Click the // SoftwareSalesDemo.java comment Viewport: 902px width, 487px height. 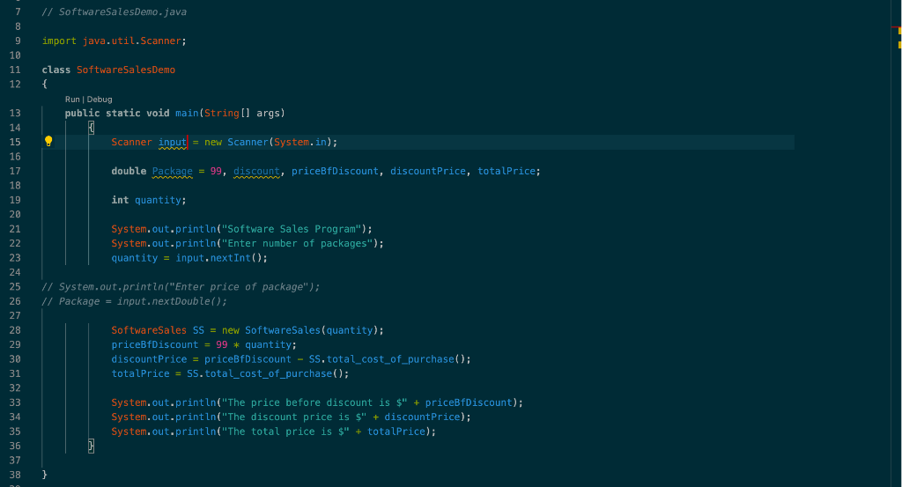click(114, 12)
